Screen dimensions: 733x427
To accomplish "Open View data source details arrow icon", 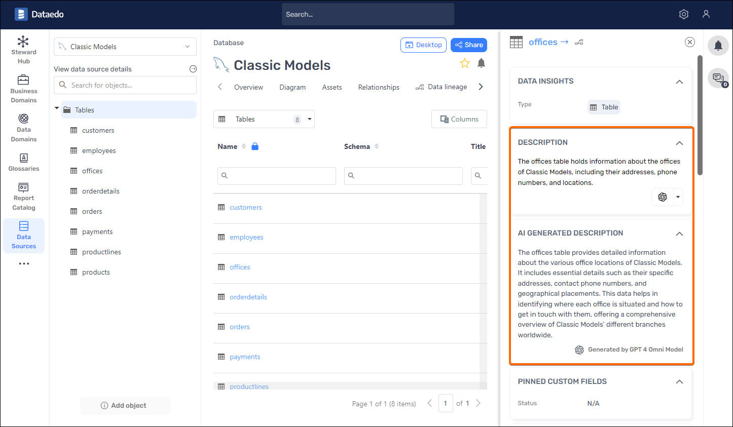I will click(x=193, y=69).
